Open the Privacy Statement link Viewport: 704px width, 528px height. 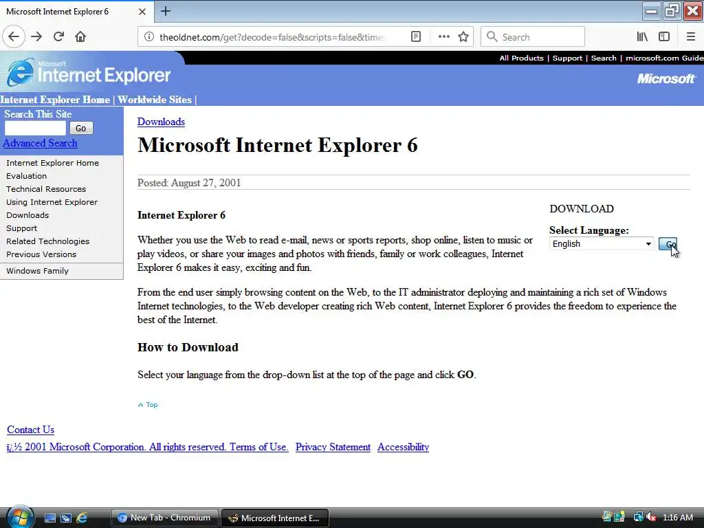(333, 447)
